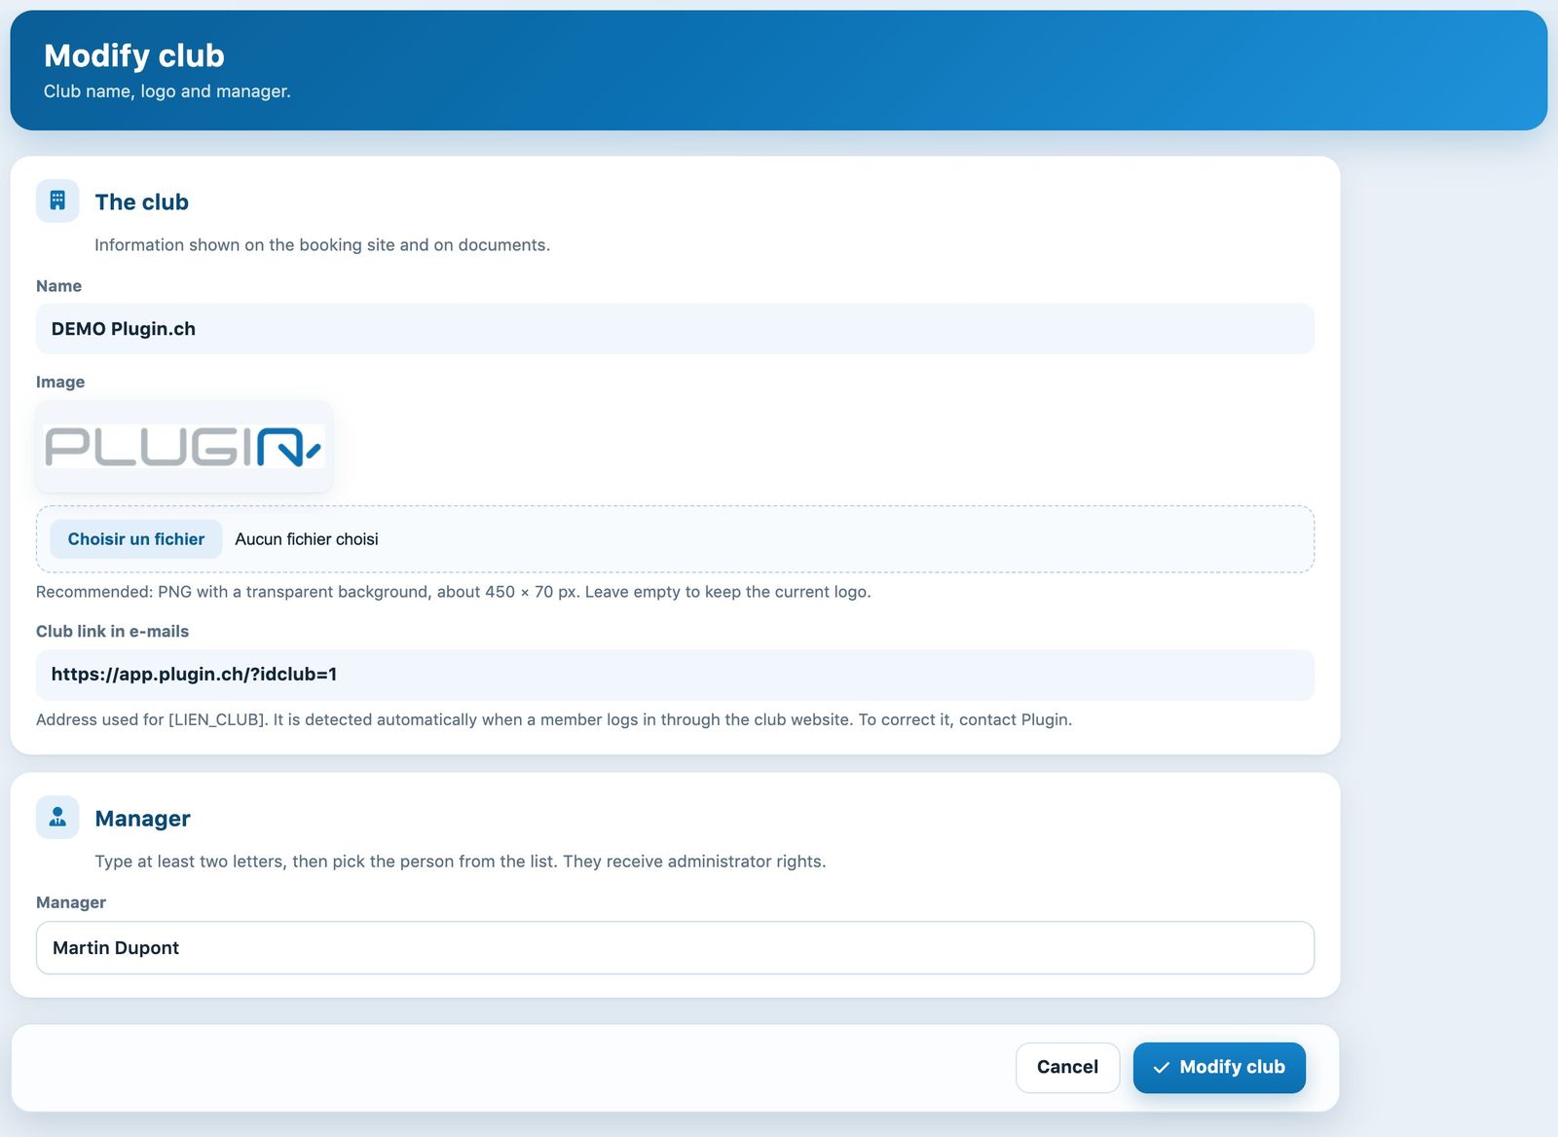Click the Club link in e-mails label
The height and width of the screenshot is (1137, 1558).
pyautogui.click(x=112, y=631)
